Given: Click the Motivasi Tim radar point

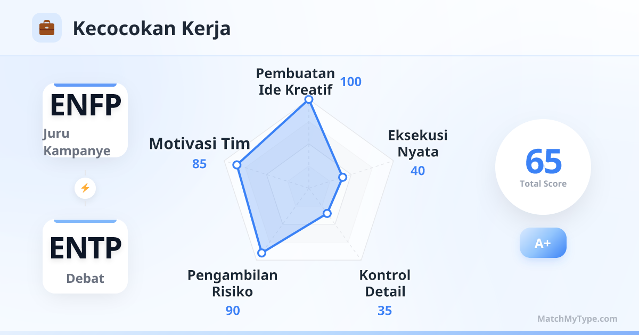Looking at the screenshot, I should click(237, 165).
